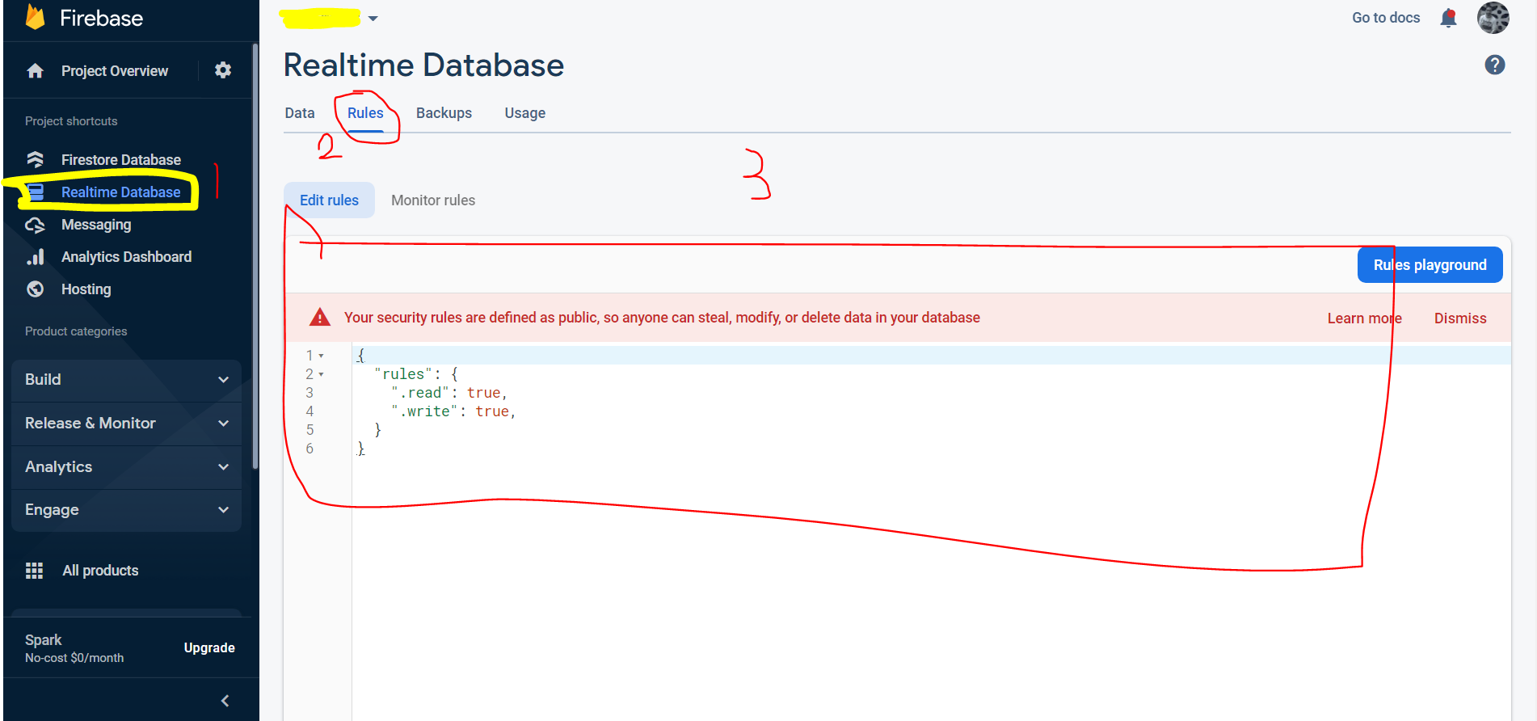Screen dimensions: 1537x721
Task: Click the "rules": { line in editor
Action: [x=416, y=374]
